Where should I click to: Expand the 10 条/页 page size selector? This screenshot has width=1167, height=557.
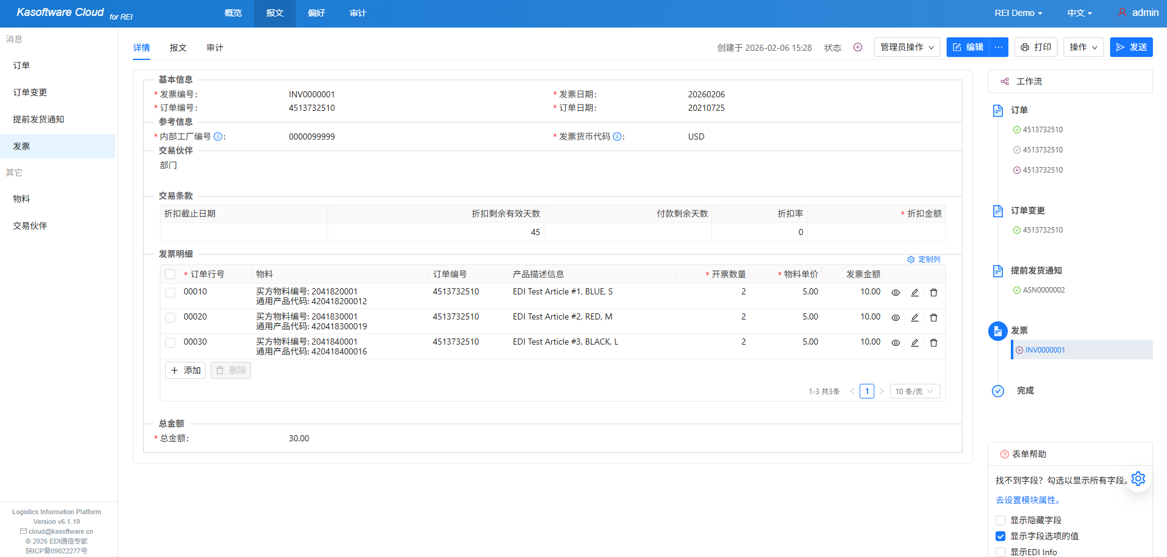tap(914, 391)
